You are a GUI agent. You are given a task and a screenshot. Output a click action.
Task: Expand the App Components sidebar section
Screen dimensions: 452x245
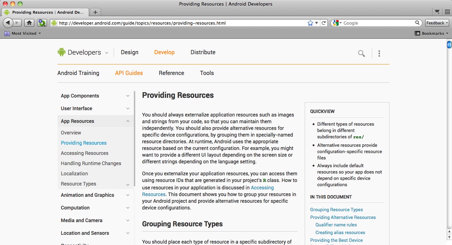tap(128, 96)
